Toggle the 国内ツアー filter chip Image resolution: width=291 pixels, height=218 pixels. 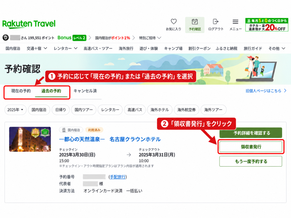pyautogui.click(x=84, y=110)
